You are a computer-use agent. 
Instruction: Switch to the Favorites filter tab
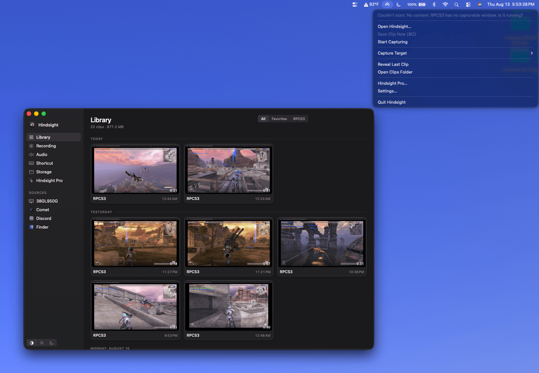pos(279,119)
